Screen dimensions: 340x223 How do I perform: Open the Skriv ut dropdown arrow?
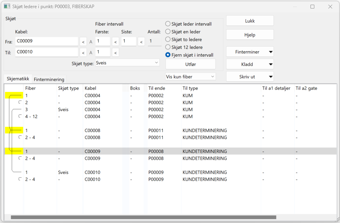(270, 77)
